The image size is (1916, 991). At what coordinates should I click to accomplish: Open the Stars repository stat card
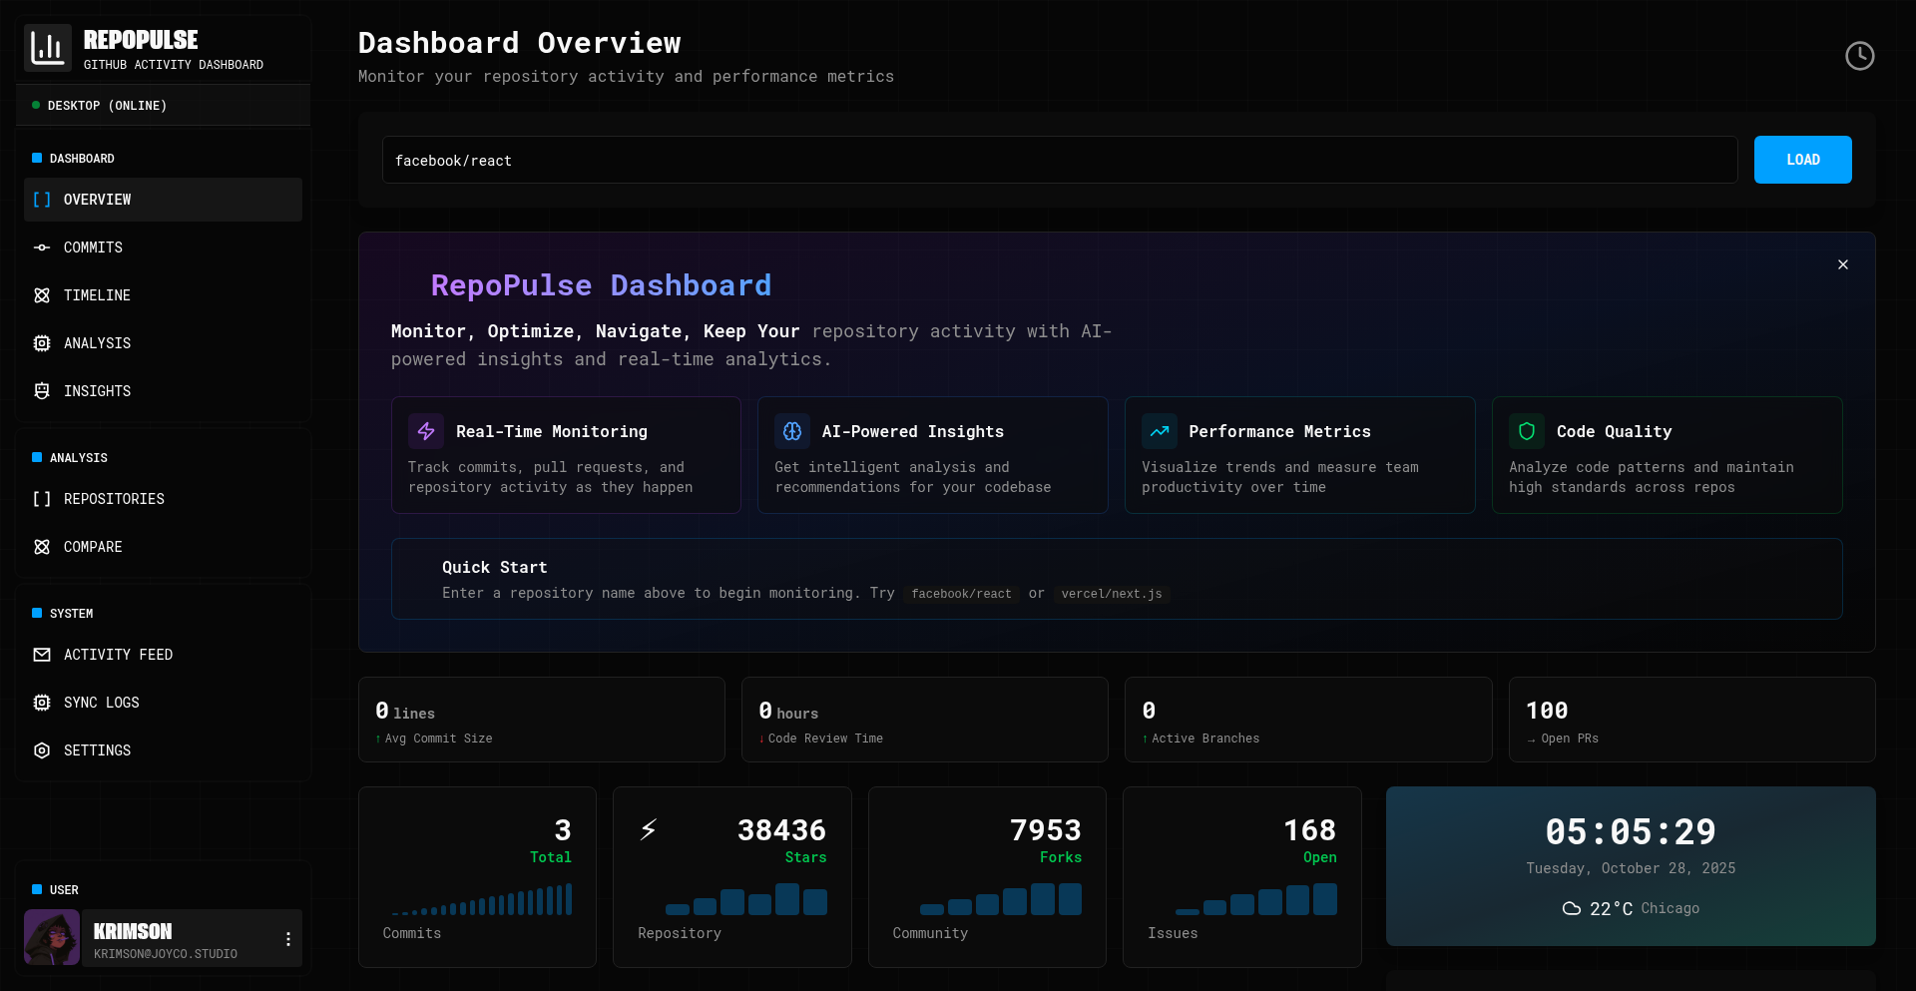pyautogui.click(x=731, y=876)
